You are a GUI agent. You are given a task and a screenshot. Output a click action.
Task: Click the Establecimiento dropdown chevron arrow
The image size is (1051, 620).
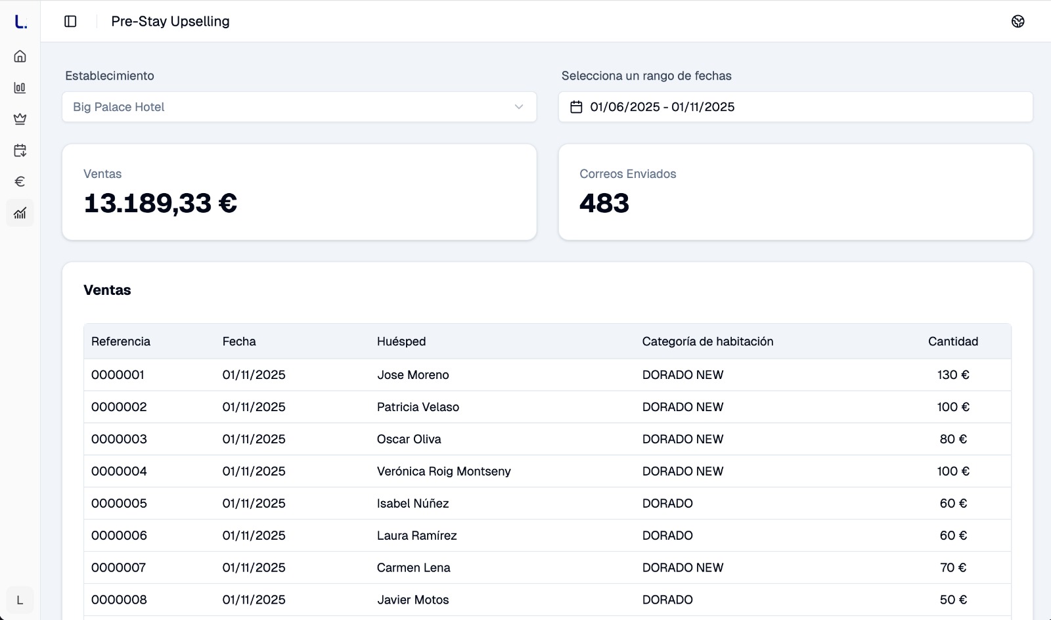[519, 107]
